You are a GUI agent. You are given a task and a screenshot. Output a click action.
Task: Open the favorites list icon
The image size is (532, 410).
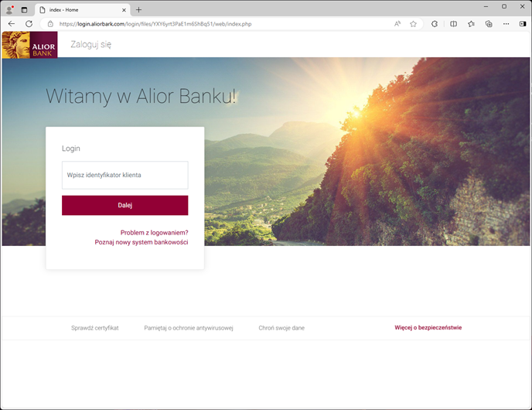pyautogui.click(x=471, y=24)
